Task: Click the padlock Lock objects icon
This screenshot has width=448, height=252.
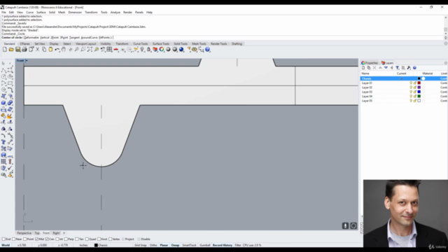Action: (148, 50)
